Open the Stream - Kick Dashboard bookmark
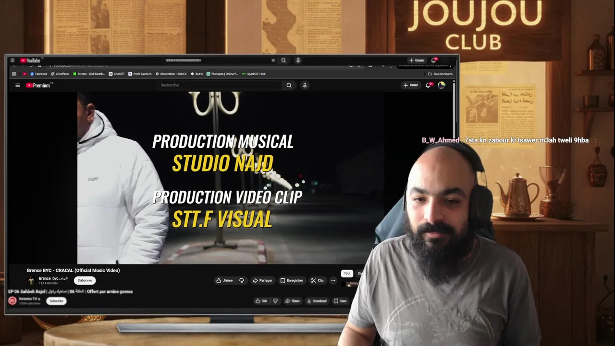 (x=89, y=74)
